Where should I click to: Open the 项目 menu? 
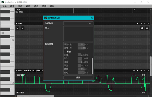coord(36,6)
